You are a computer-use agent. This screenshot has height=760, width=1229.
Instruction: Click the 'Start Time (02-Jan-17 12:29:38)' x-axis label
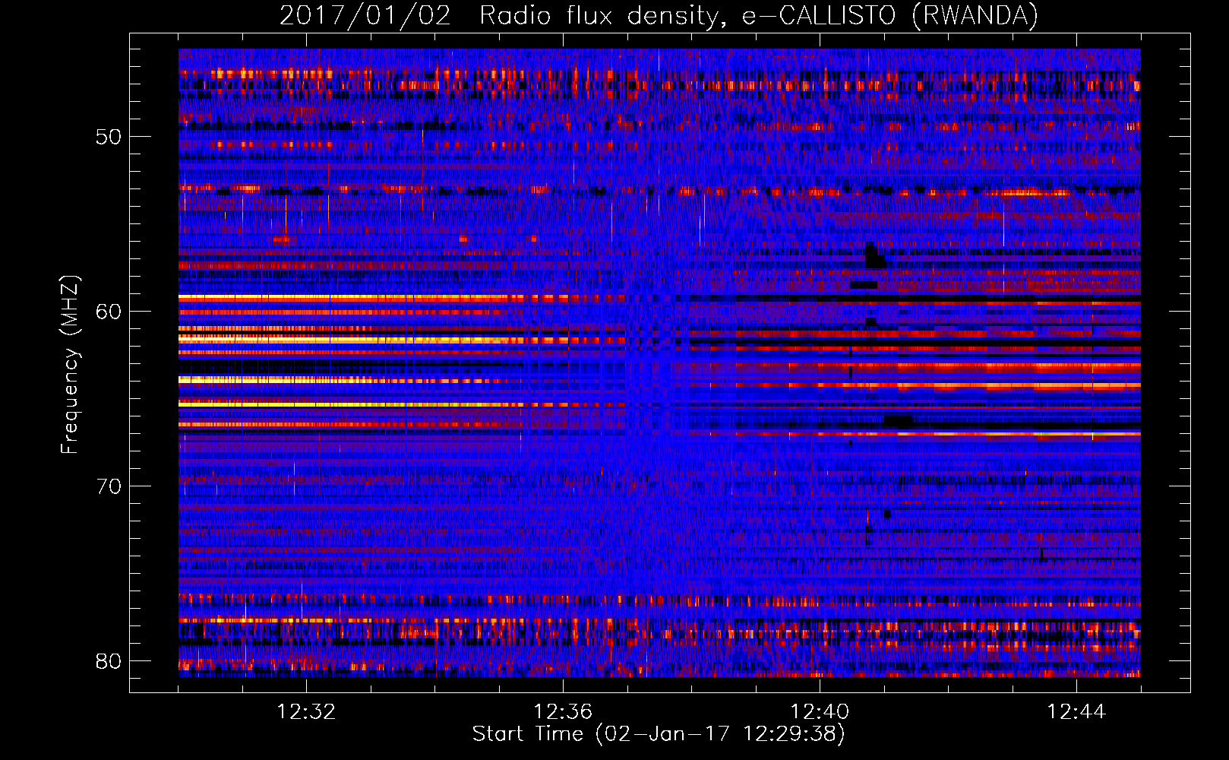pyautogui.click(x=659, y=734)
